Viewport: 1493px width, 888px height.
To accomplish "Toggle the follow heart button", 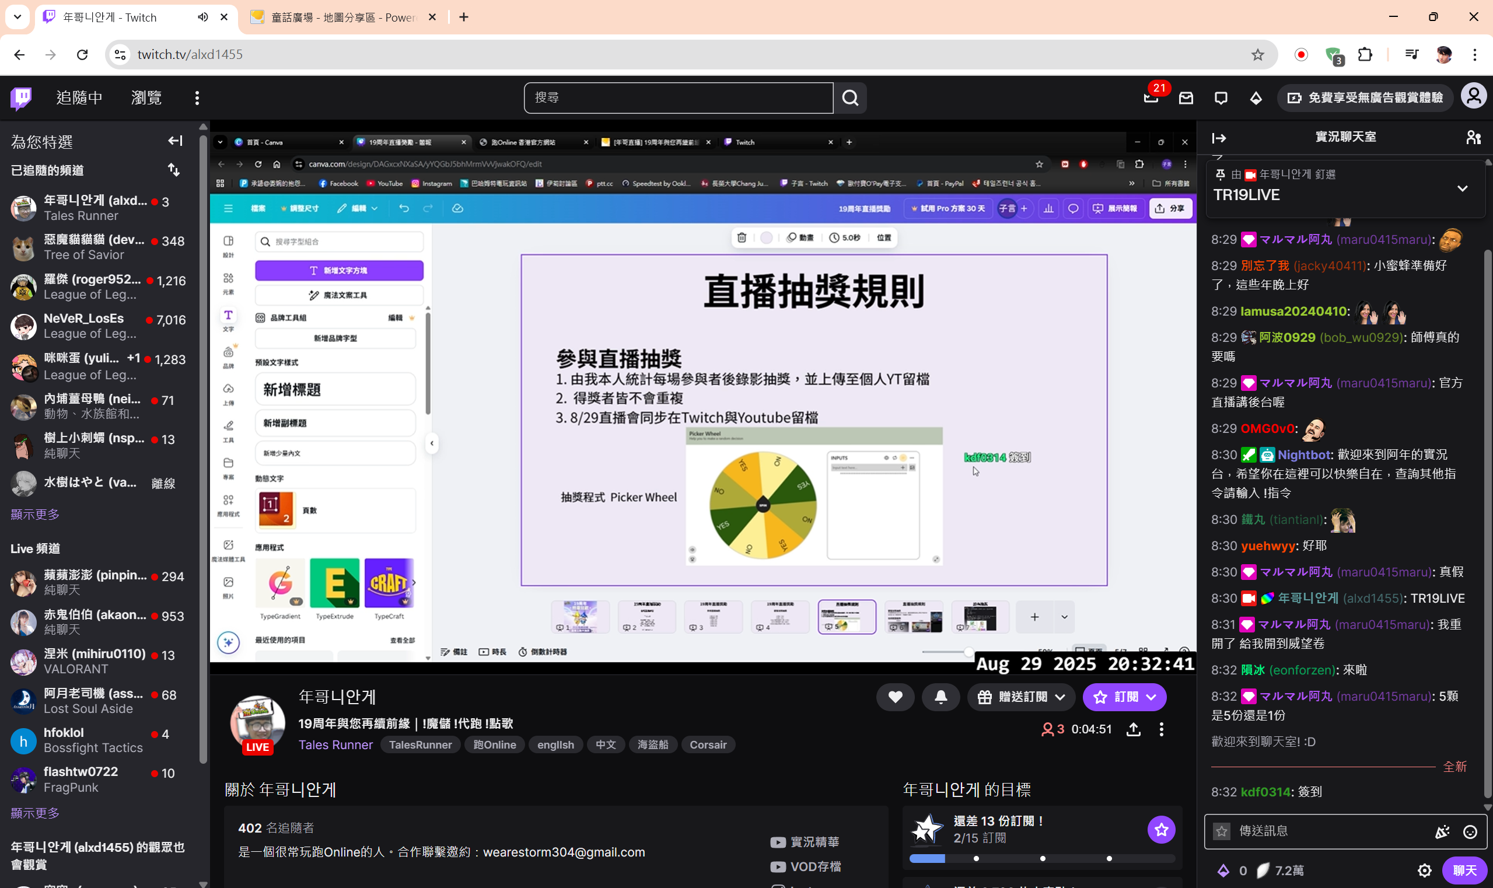I will tap(894, 697).
